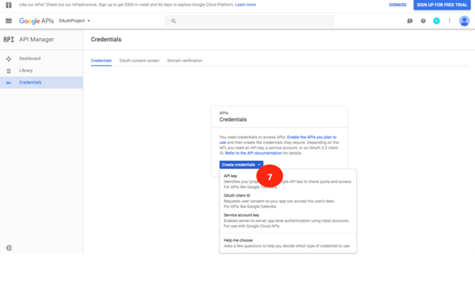Click the Dashboard sidebar icon

9,58
